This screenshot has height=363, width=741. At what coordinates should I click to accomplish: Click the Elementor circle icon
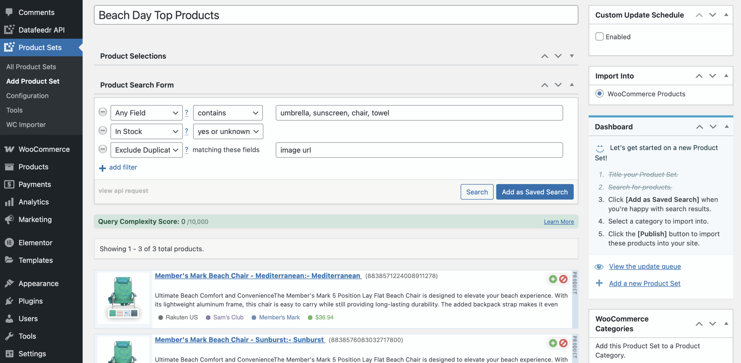click(9, 243)
